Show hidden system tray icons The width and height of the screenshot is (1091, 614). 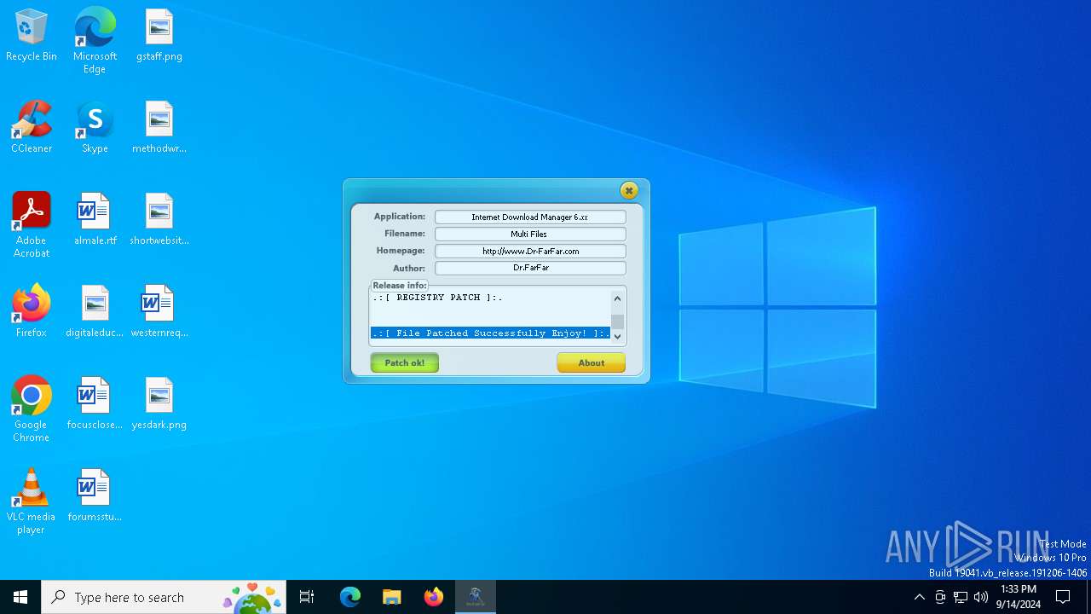[919, 597]
